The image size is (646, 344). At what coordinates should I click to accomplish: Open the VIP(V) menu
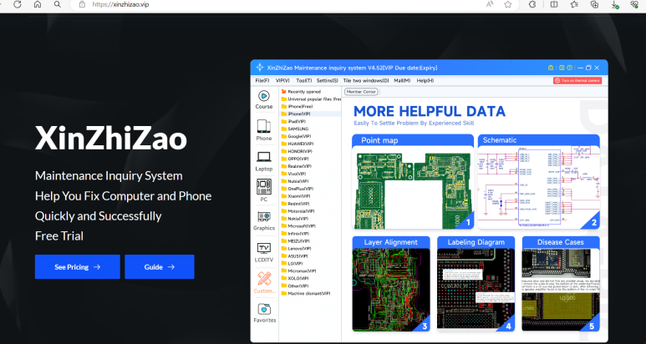282,81
